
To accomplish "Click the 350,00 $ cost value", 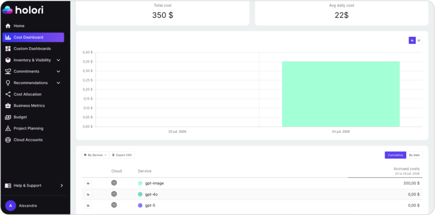I will click(411, 183).
